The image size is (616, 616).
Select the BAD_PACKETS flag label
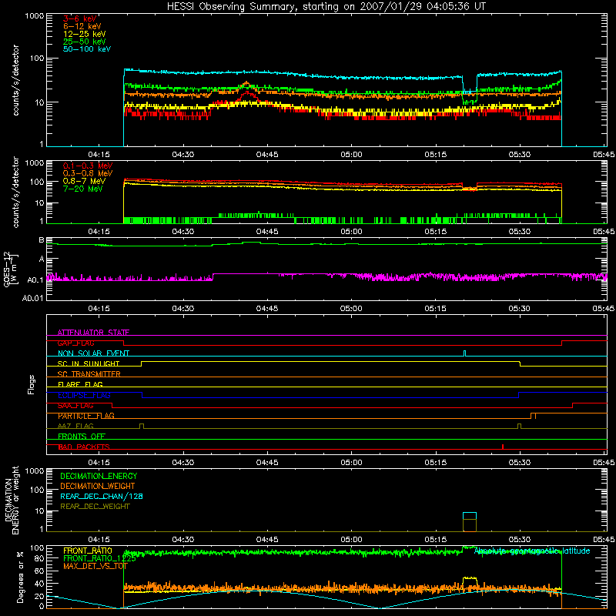(x=84, y=447)
